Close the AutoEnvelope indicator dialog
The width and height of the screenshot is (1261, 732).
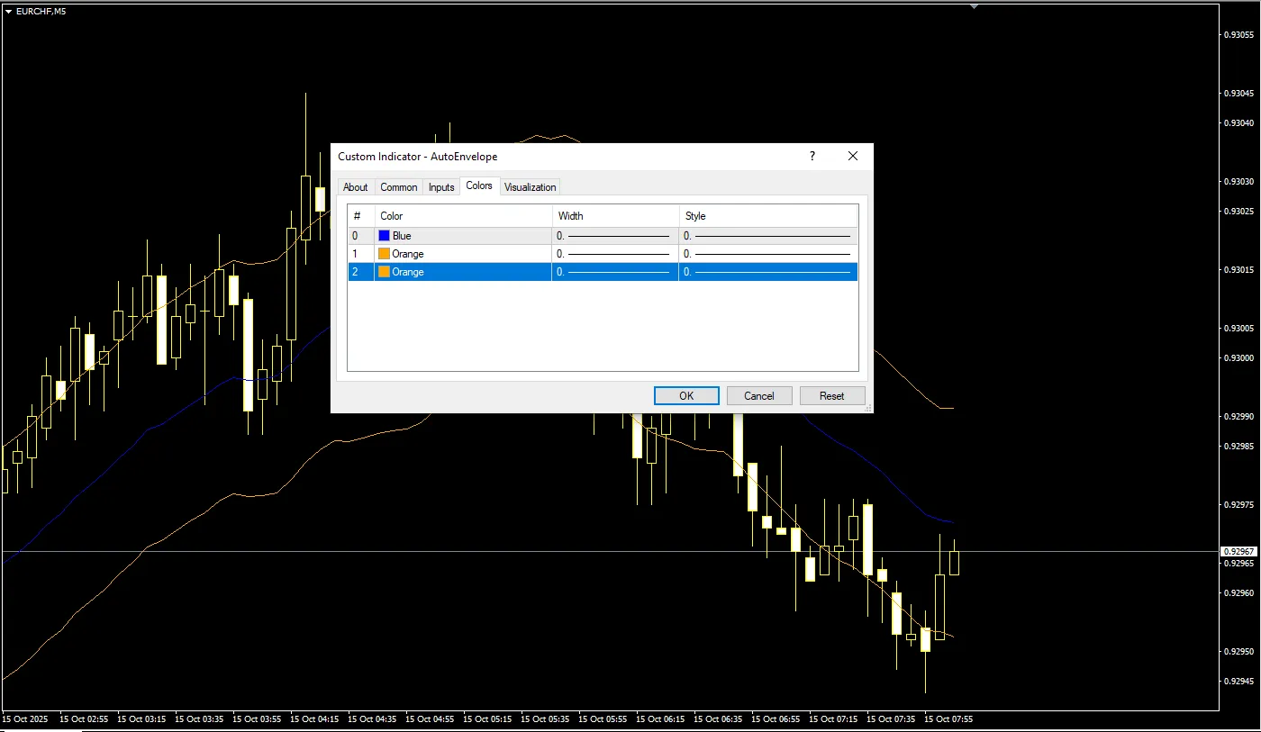point(853,156)
